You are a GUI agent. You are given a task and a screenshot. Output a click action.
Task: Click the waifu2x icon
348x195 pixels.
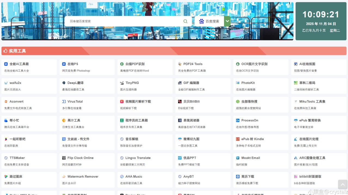(x=6, y=83)
